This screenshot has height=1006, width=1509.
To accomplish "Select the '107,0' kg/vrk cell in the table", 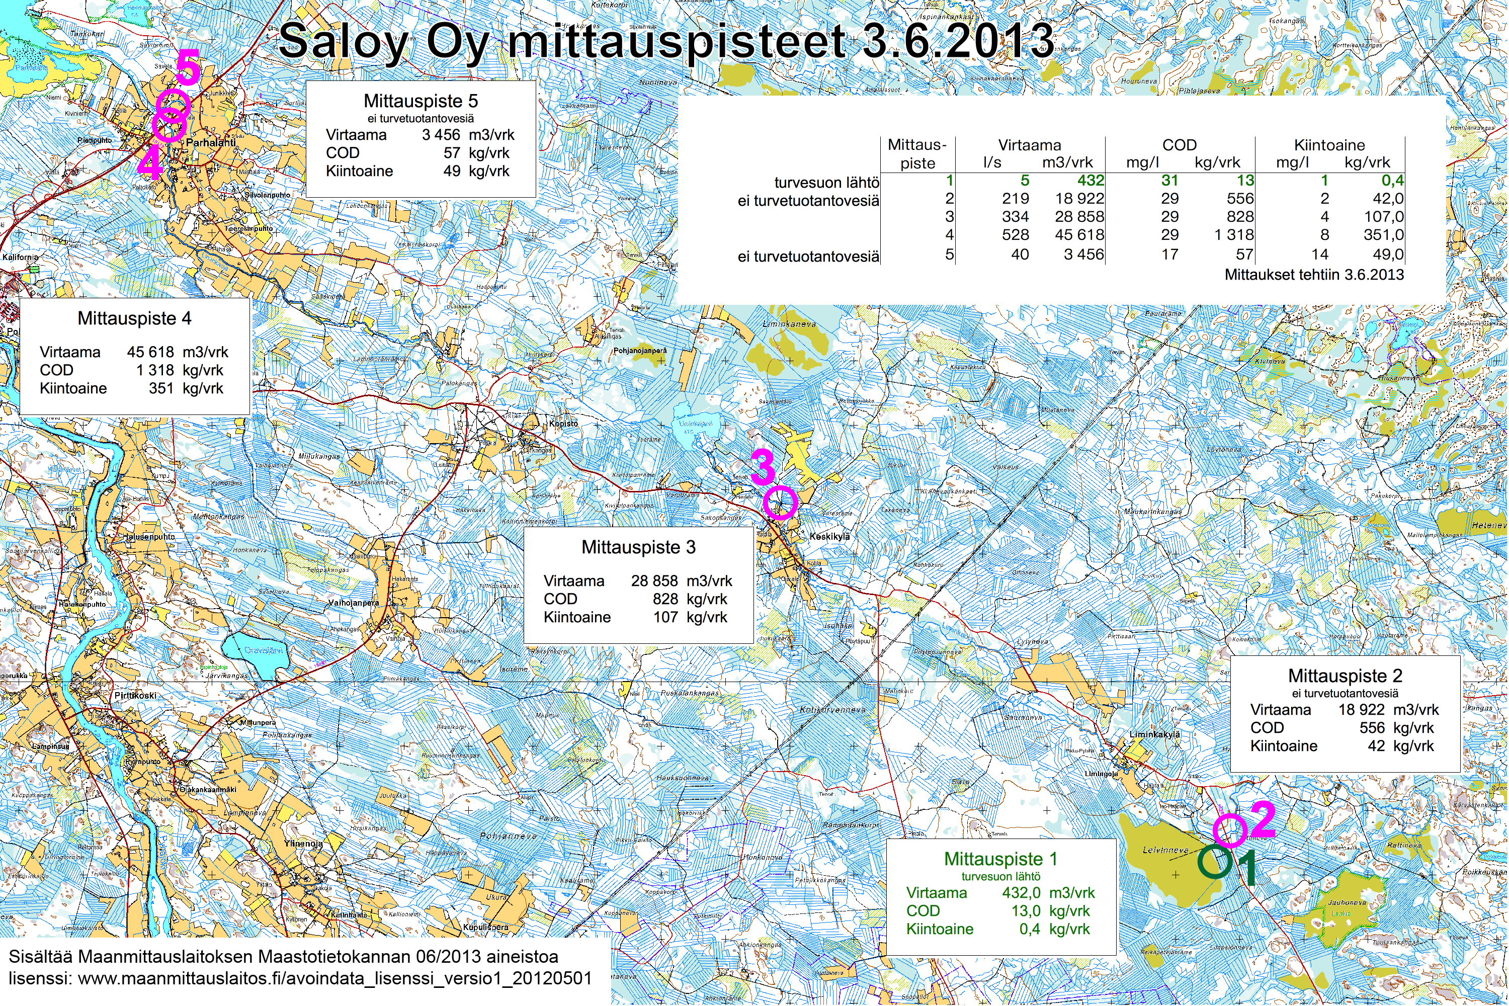I will [x=1383, y=217].
